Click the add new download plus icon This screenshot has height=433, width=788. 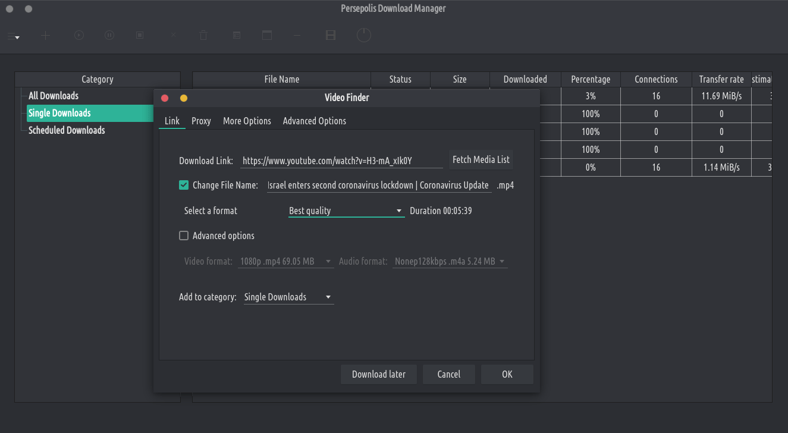click(45, 36)
